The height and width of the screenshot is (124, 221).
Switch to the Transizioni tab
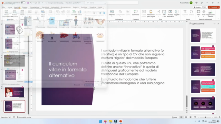click(45, 7)
